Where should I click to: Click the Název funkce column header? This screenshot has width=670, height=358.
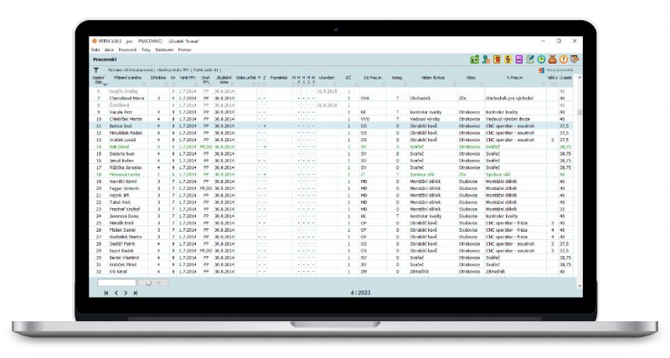pos(422,78)
